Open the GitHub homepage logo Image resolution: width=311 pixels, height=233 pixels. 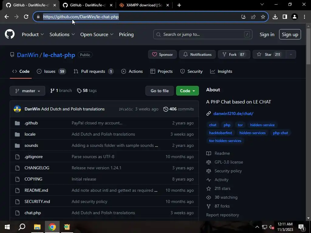pos(10,34)
